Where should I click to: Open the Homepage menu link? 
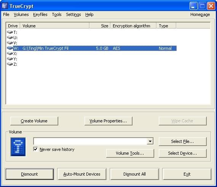[200, 14]
